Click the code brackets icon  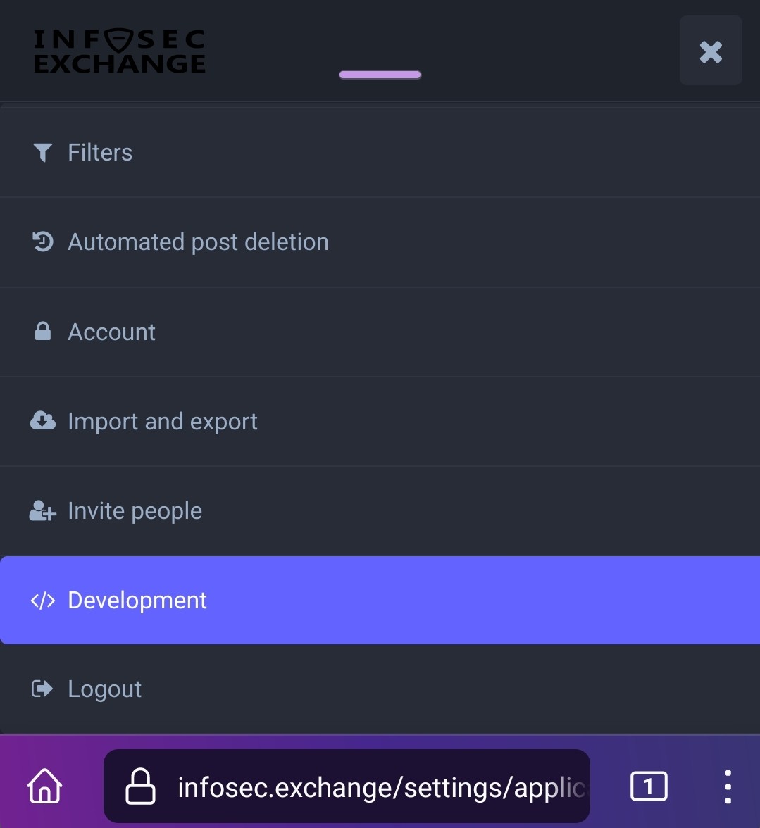(x=43, y=601)
